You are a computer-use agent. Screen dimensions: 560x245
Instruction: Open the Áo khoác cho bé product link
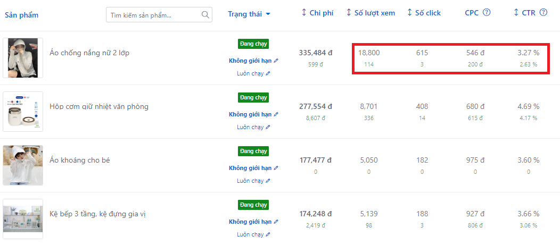click(x=79, y=160)
